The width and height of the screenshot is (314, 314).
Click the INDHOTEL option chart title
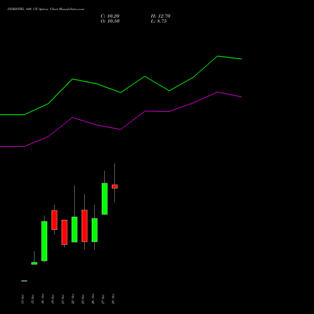click(46, 9)
